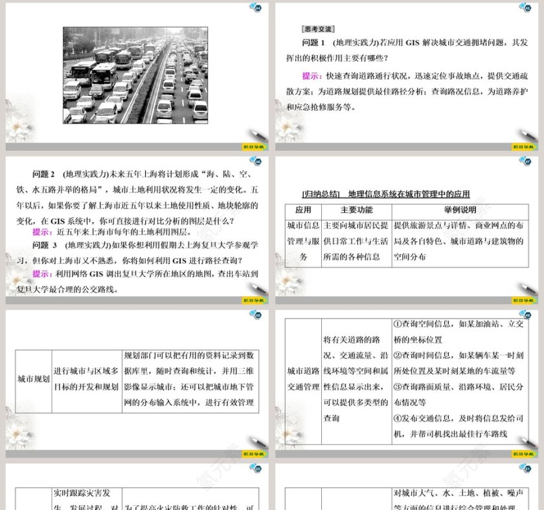Click the slide 45 page number badge
Viewport: 544px width, 510px height.
coord(524,7)
